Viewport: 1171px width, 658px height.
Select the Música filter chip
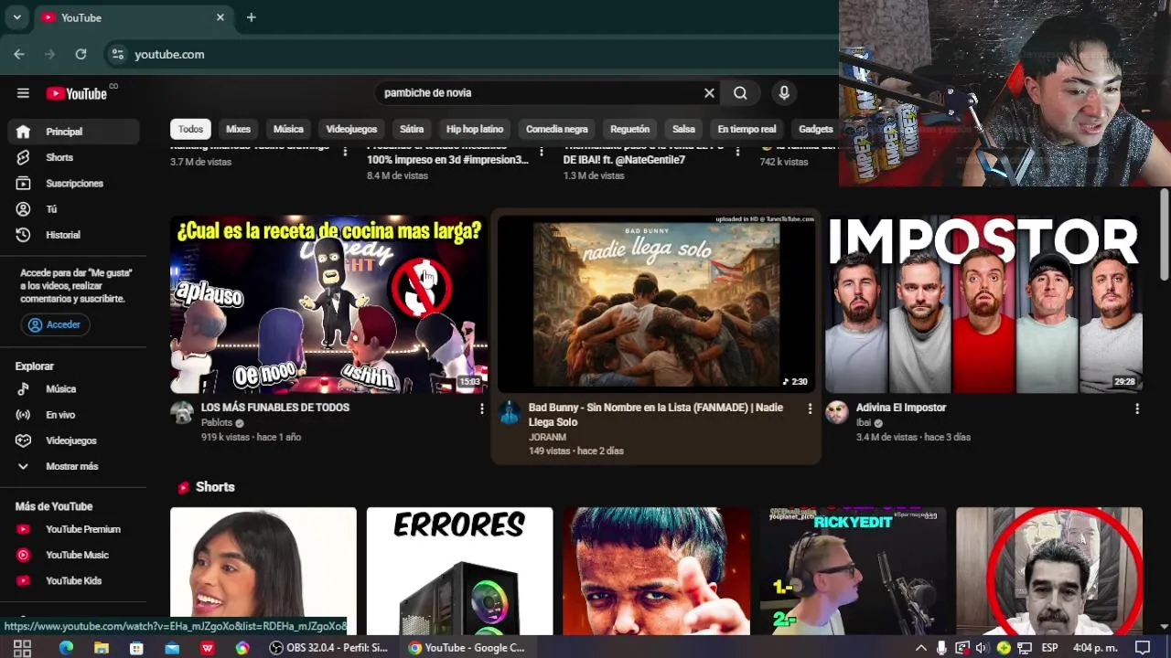pyautogui.click(x=288, y=129)
